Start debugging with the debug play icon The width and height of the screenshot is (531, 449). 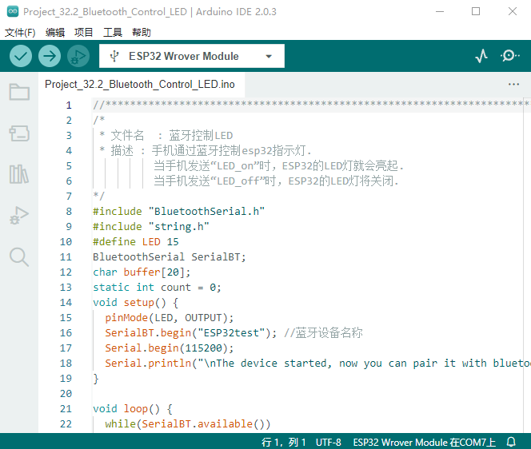[78, 56]
